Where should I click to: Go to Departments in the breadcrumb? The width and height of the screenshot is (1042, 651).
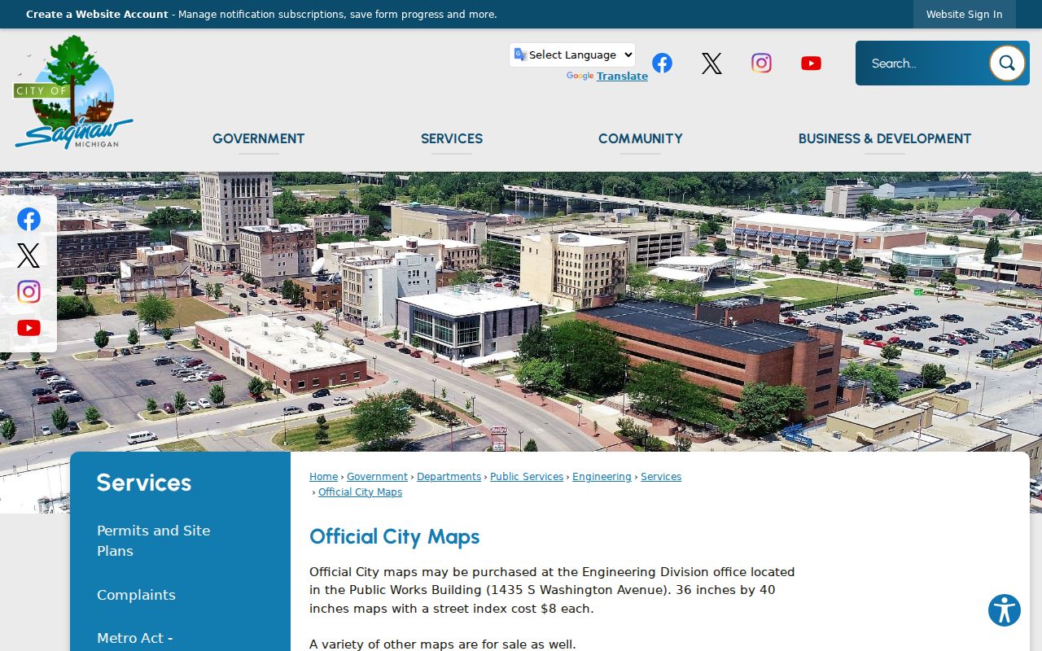point(449,477)
